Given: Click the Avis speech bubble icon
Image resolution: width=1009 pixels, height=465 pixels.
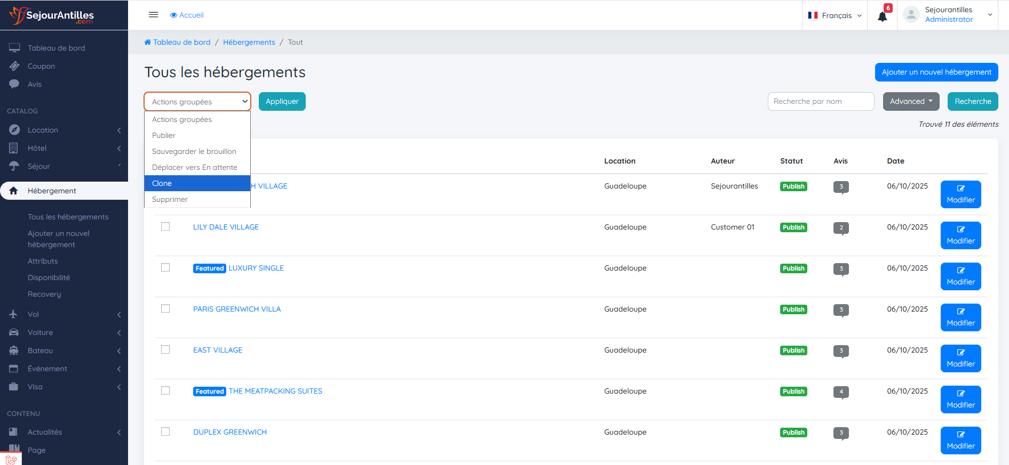Looking at the screenshot, I should tap(14, 84).
